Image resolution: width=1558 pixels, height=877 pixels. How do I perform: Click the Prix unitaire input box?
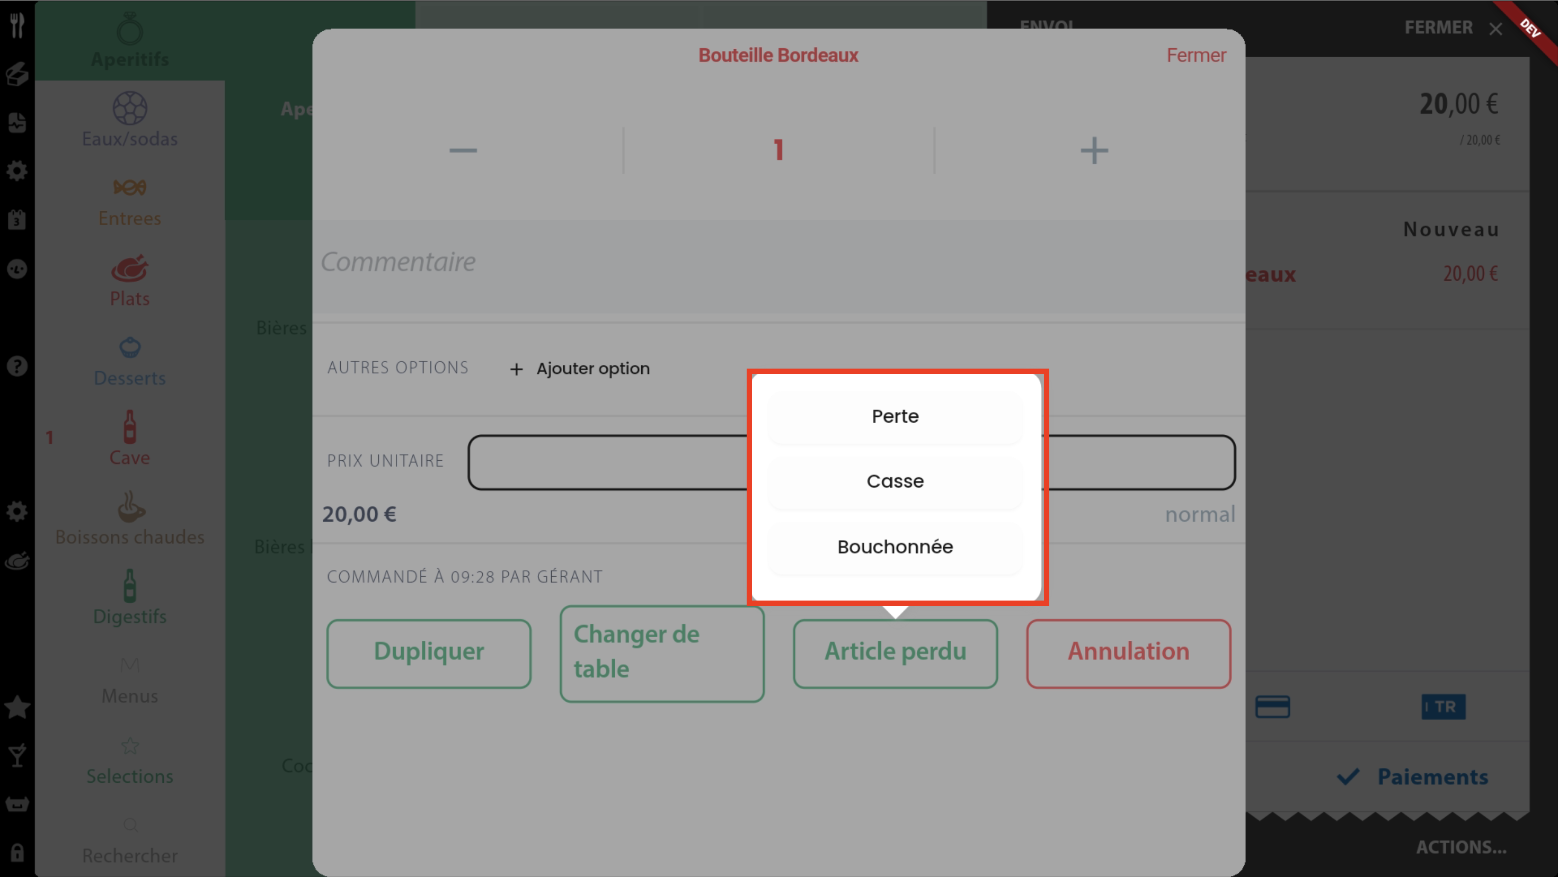coord(605,462)
